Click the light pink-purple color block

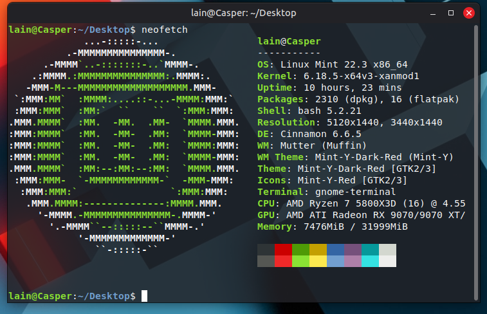pyautogui.click(x=353, y=261)
